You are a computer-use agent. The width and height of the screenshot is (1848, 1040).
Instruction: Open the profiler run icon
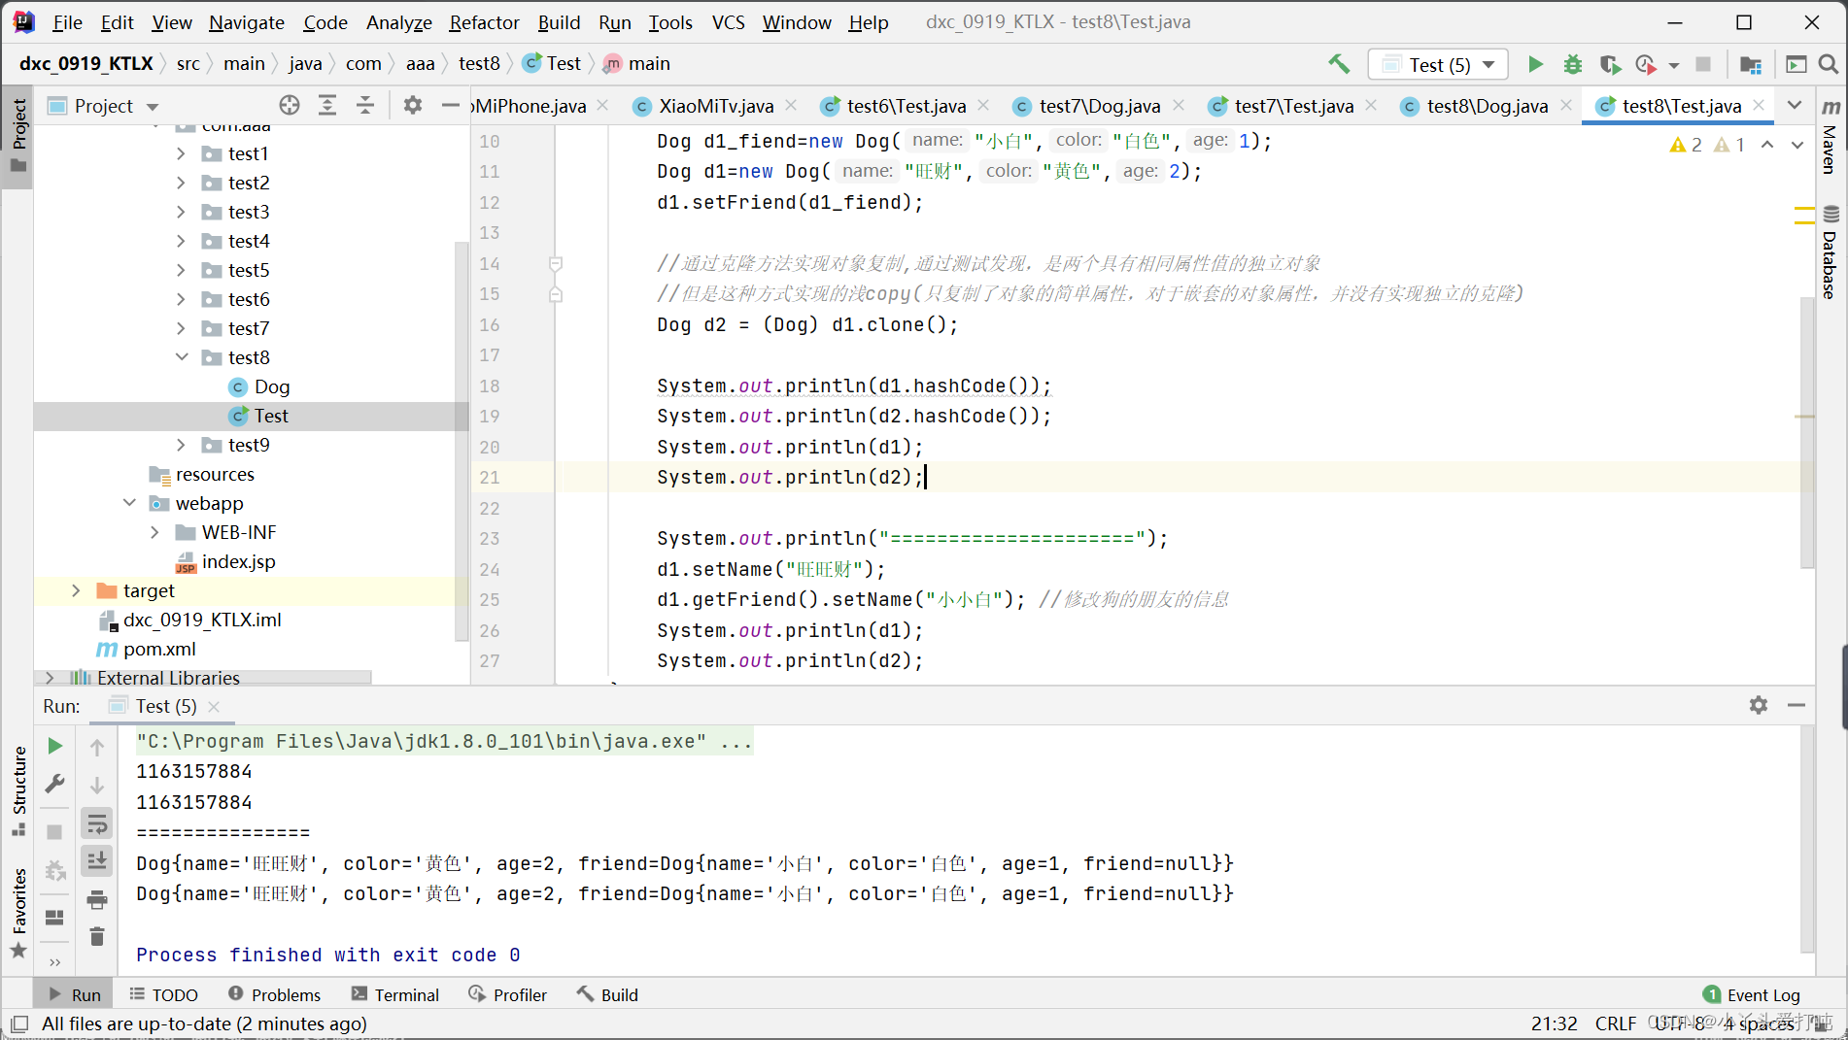click(x=1646, y=64)
